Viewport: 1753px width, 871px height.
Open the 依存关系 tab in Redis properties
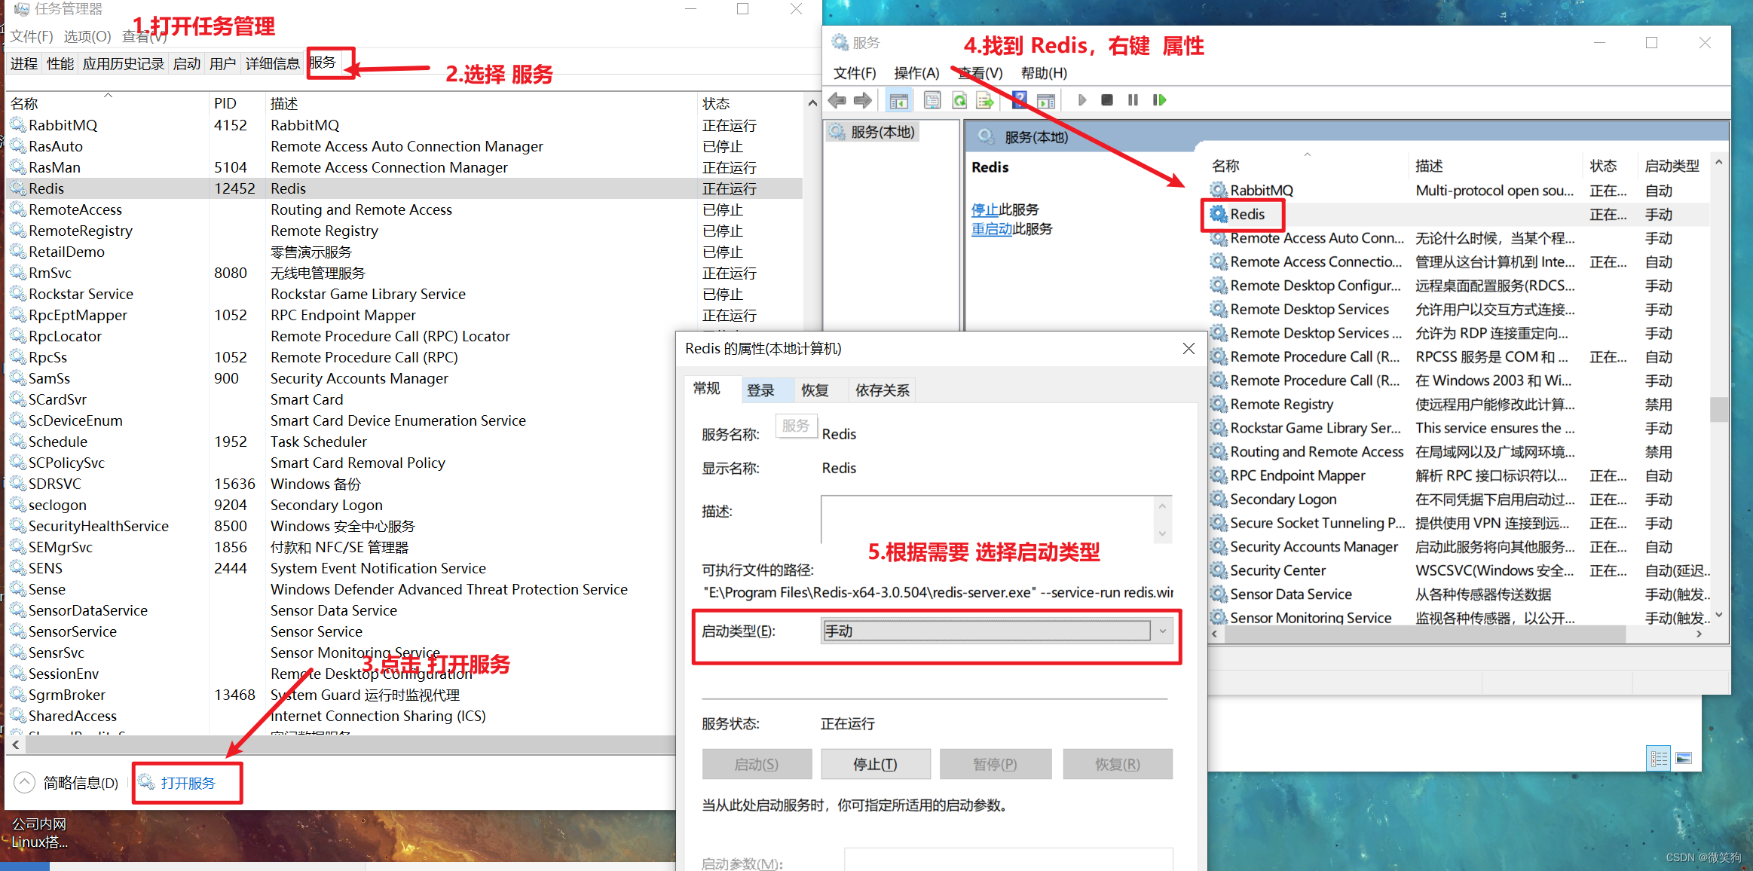coord(883,390)
